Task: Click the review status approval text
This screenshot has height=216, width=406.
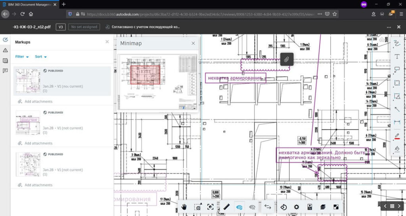Action: coord(146,27)
